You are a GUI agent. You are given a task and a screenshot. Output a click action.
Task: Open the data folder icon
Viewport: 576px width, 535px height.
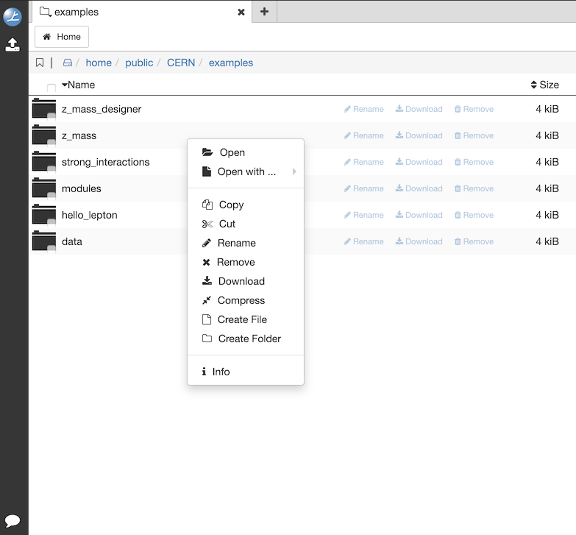pos(44,241)
